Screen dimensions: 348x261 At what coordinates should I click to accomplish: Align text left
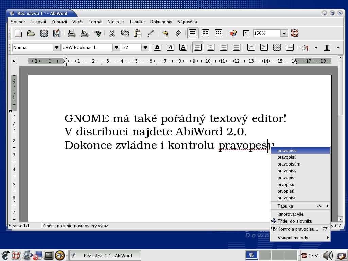pyautogui.click(x=198, y=47)
